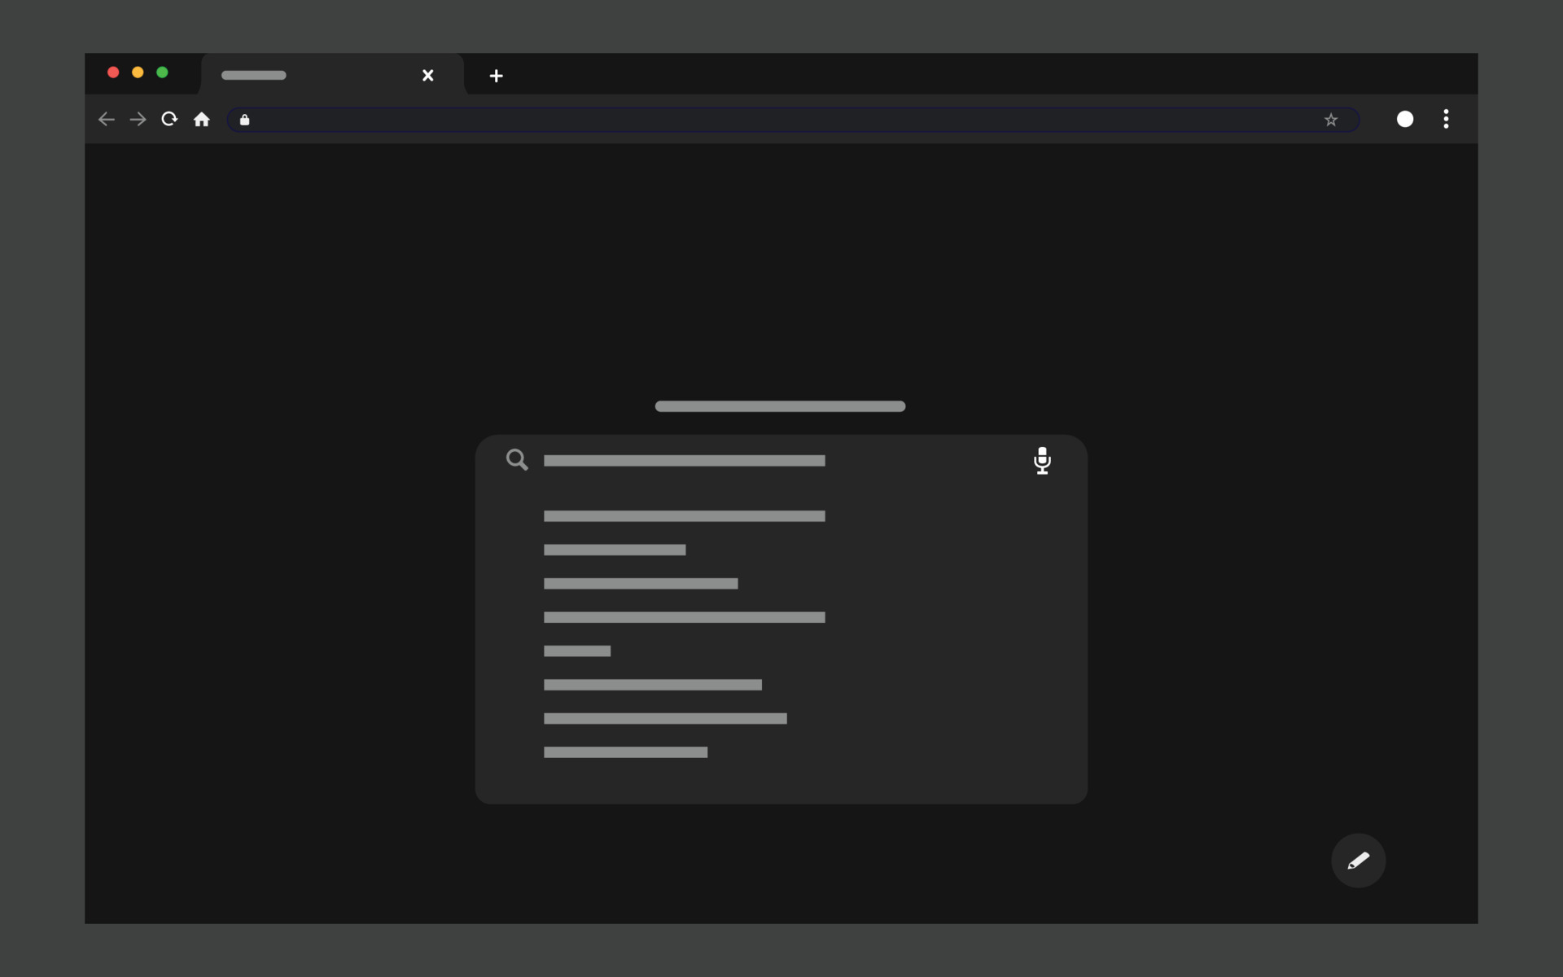Click the magnifying glass search icon

(517, 459)
